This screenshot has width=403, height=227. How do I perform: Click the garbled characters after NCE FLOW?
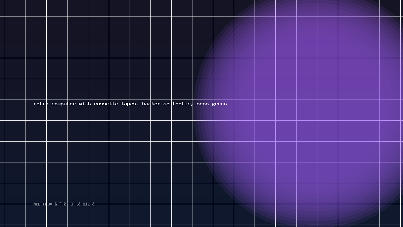pos(75,204)
